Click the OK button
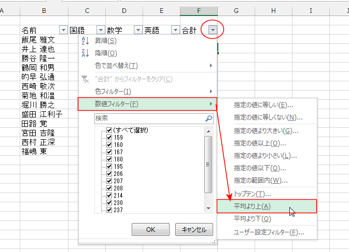349x252 pixels. 150,230
